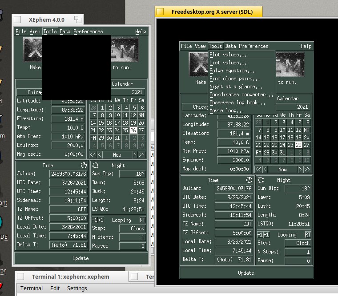This screenshot has width=338, height=296.
Task: Open window menu icon of XEphem 4.0.0 titlebar
Action: click(17, 20)
